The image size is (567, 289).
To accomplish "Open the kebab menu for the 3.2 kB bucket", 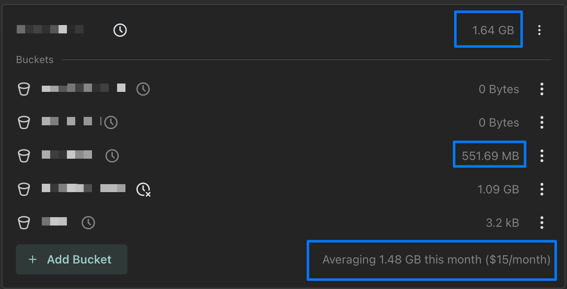I will pos(542,223).
